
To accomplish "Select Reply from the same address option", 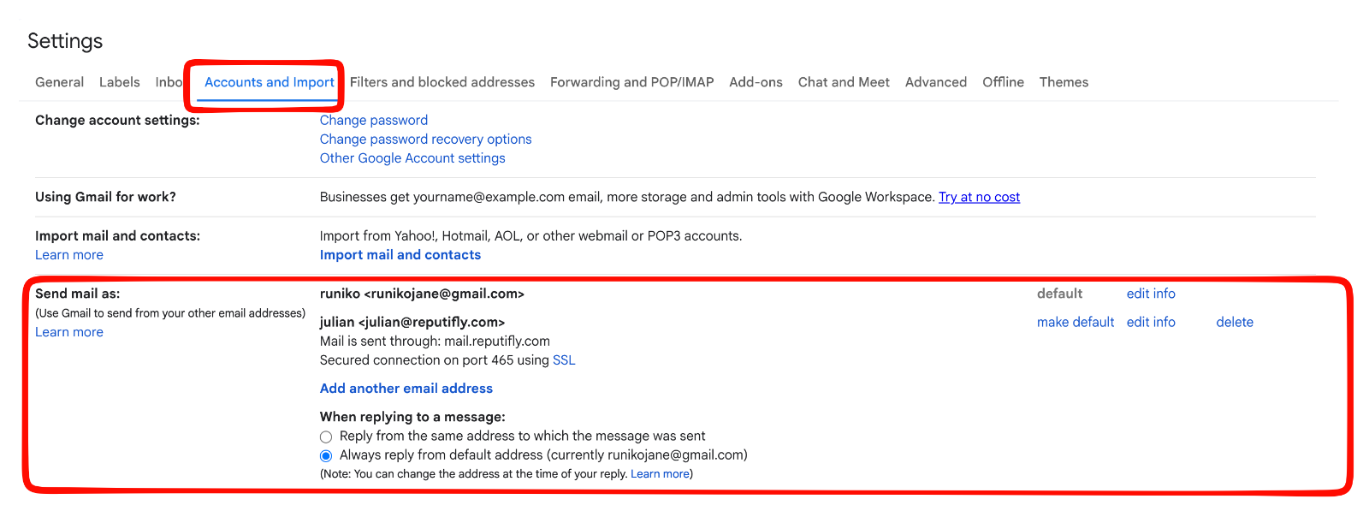I will click(326, 437).
